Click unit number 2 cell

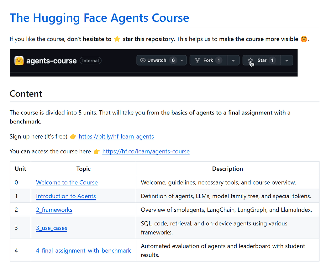click(20, 210)
